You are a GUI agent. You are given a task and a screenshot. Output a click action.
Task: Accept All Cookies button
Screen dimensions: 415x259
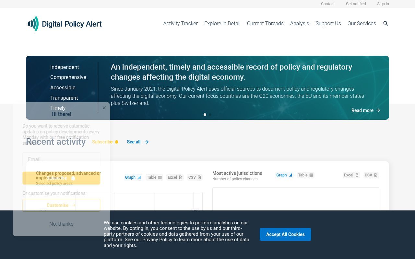(x=285, y=234)
